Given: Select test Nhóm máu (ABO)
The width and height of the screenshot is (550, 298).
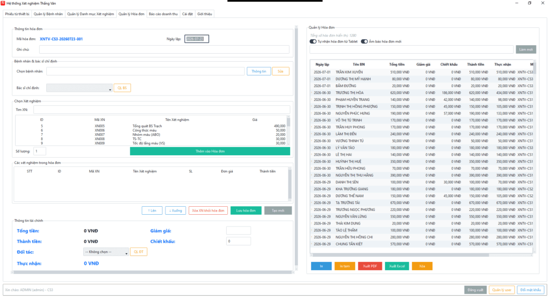Looking at the screenshot, I should pyautogui.click(x=151, y=135).
